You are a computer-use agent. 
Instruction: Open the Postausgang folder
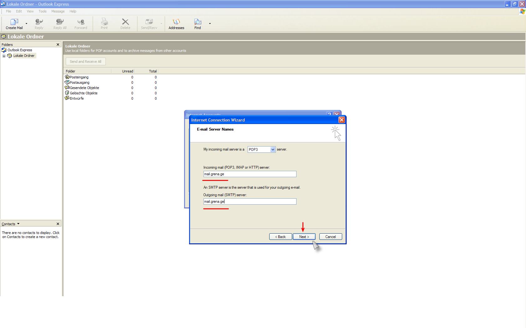79,82
